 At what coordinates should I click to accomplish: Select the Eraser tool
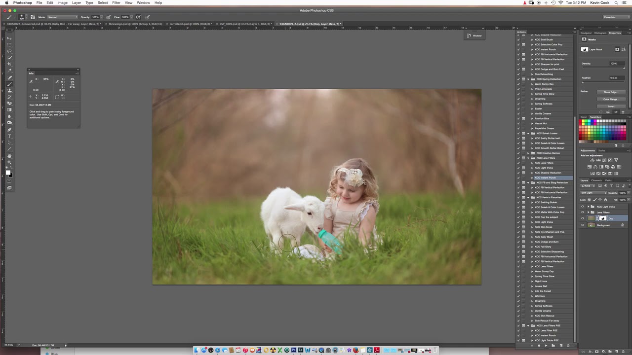pyautogui.click(x=9, y=104)
